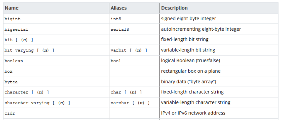Viewport: 281px width, 120px height.
Task: Select the char [ (n) ] alias
Action: (x=126, y=92)
